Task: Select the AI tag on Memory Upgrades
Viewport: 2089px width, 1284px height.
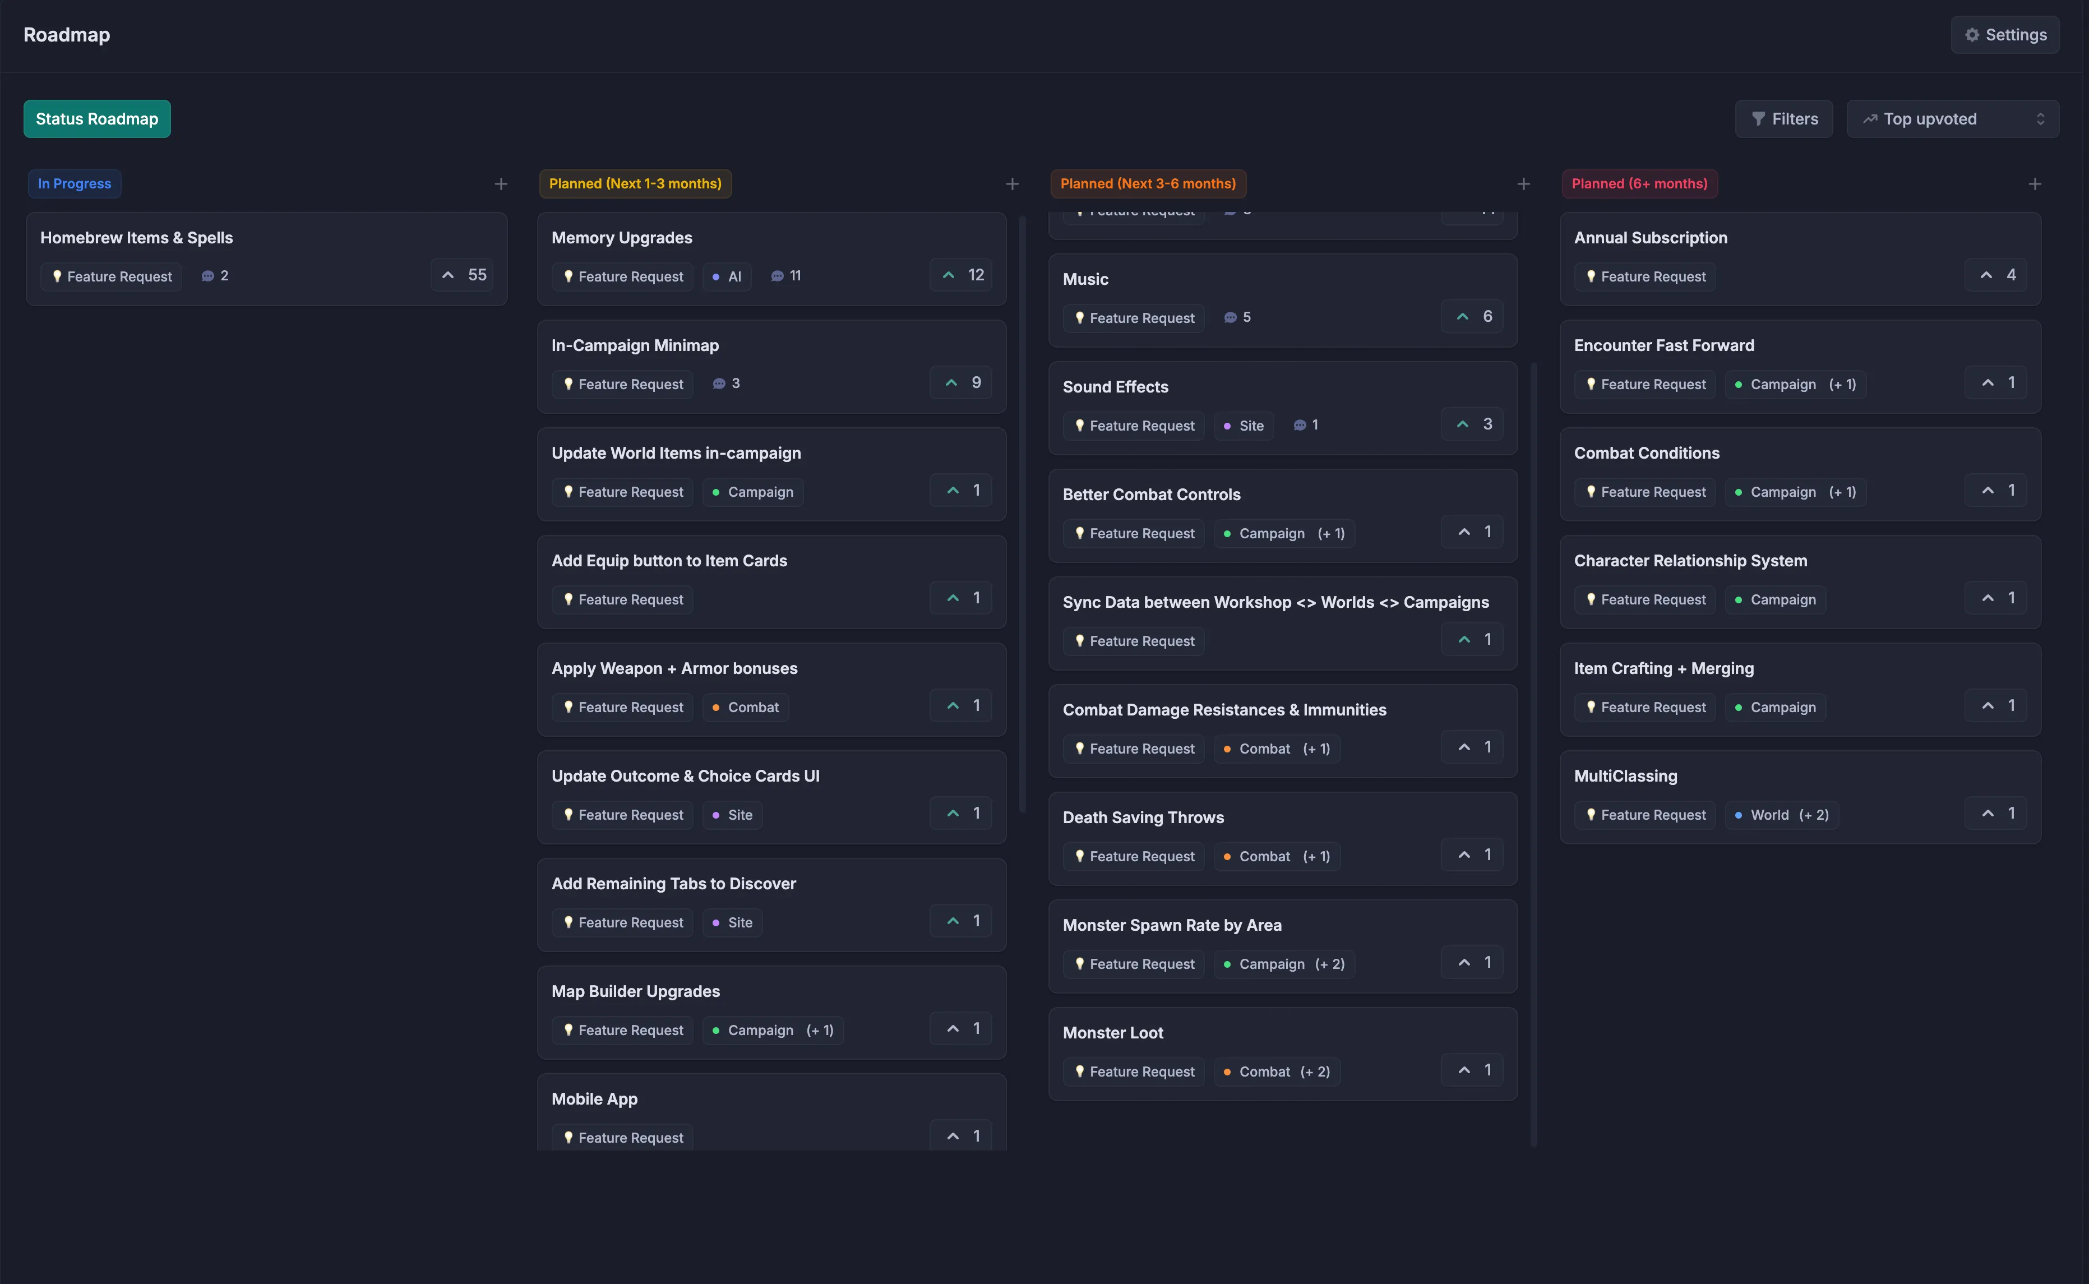Action: [726, 276]
